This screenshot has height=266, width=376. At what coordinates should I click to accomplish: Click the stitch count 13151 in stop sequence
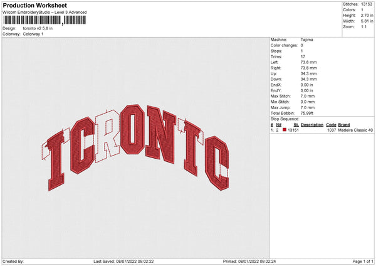(x=293, y=130)
